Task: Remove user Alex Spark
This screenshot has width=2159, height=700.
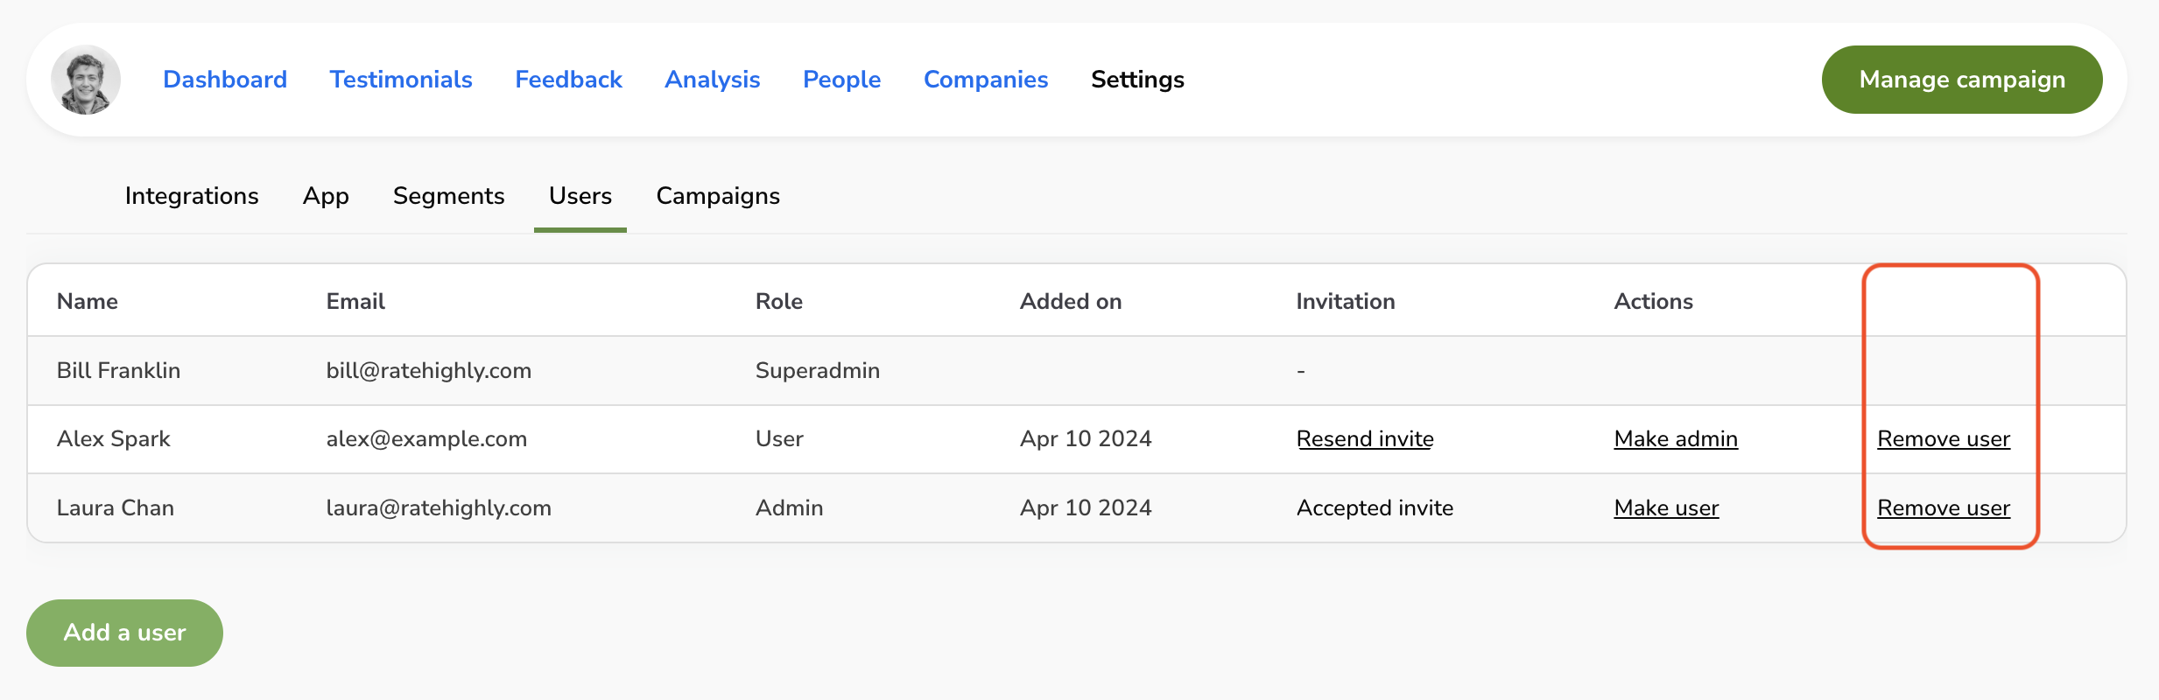Action: click(x=1944, y=439)
